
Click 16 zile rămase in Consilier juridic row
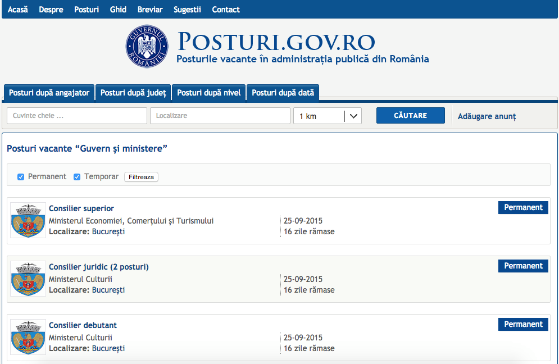[x=309, y=290]
